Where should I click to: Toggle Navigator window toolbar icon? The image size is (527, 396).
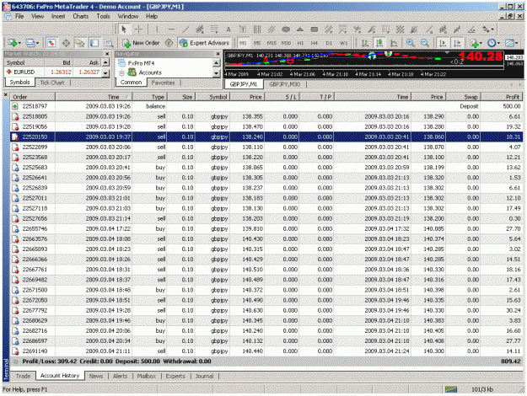pos(80,43)
